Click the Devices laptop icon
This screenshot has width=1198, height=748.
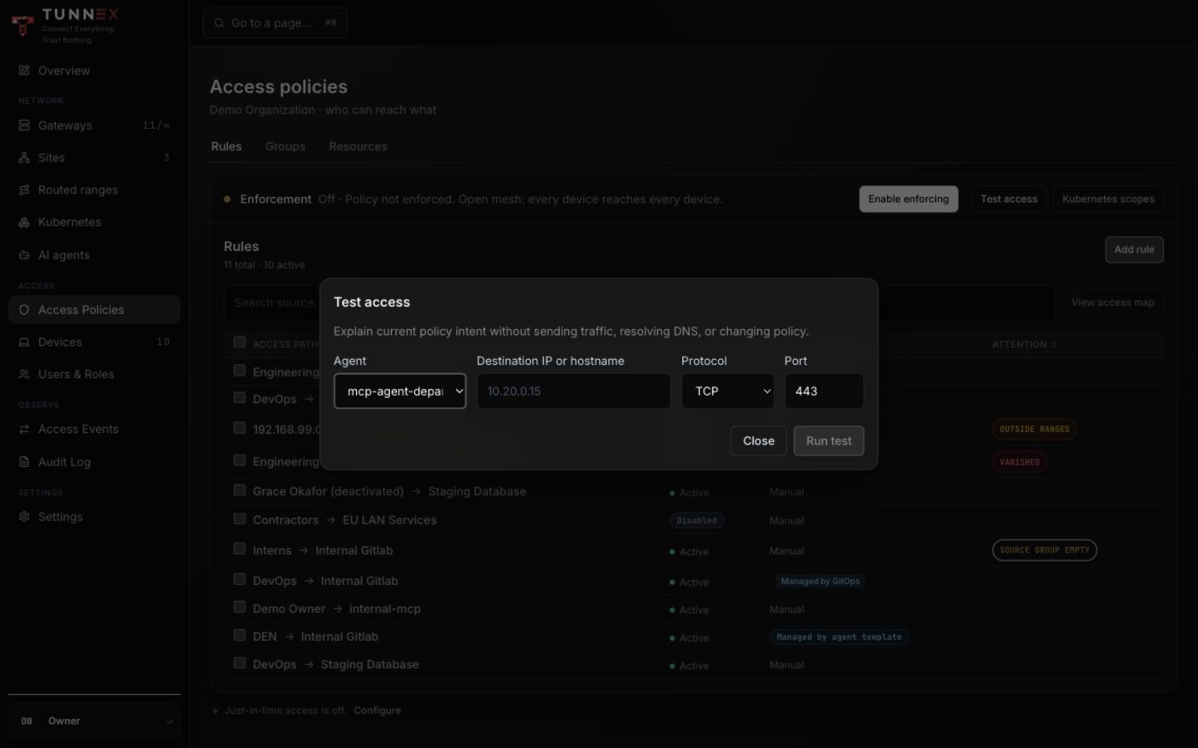tap(24, 342)
